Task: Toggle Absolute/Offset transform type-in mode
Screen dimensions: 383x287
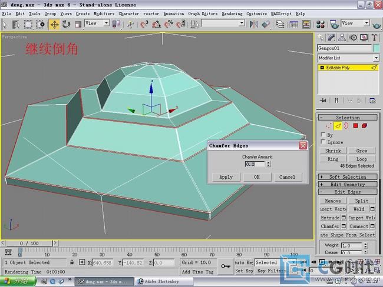Action: point(82,262)
